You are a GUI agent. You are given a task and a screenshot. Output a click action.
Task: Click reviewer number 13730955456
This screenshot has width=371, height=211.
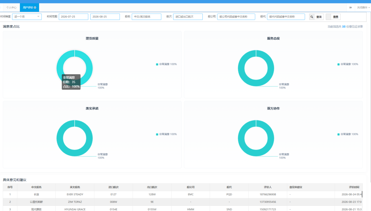(x=268, y=202)
